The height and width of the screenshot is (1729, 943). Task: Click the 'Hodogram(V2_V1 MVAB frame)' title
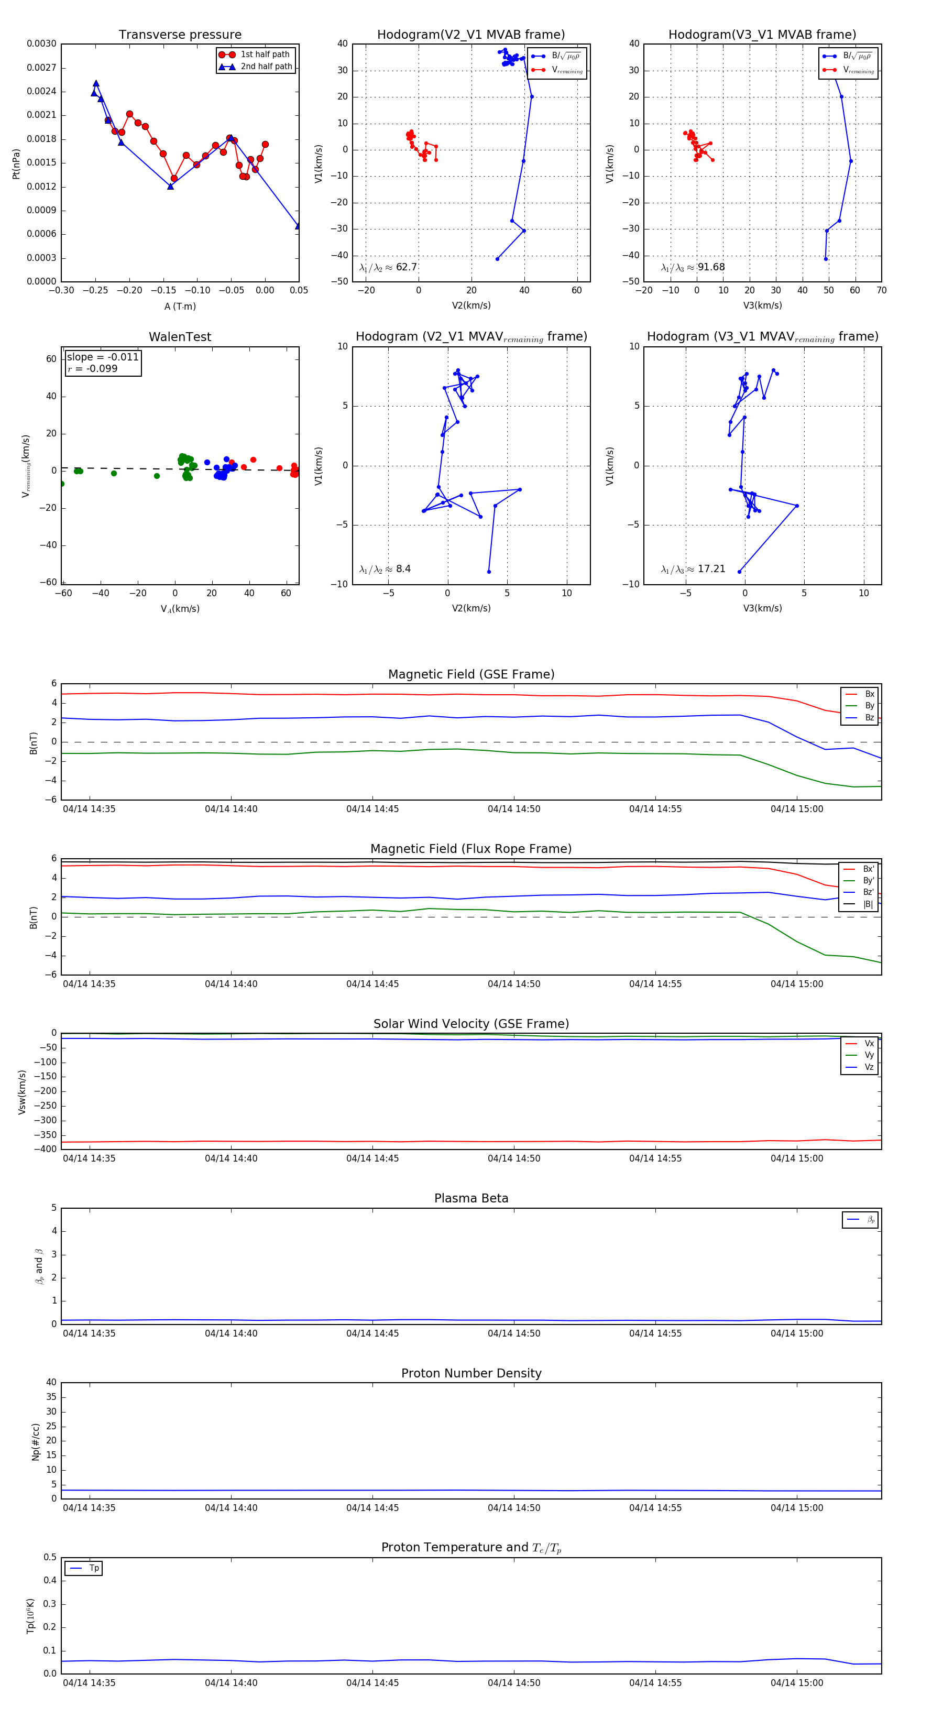tap(470, 34)
